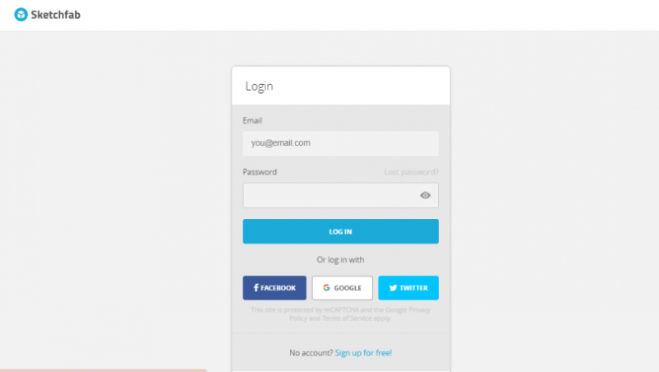Image resolution: width=659 pixels, height=372 pixels.
Task: Click the Terms of Service text
Action: pyautogui.click(x=347, y=319)
